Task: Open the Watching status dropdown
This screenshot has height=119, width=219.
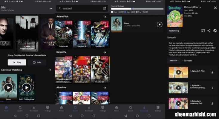Action: (174, 31)
